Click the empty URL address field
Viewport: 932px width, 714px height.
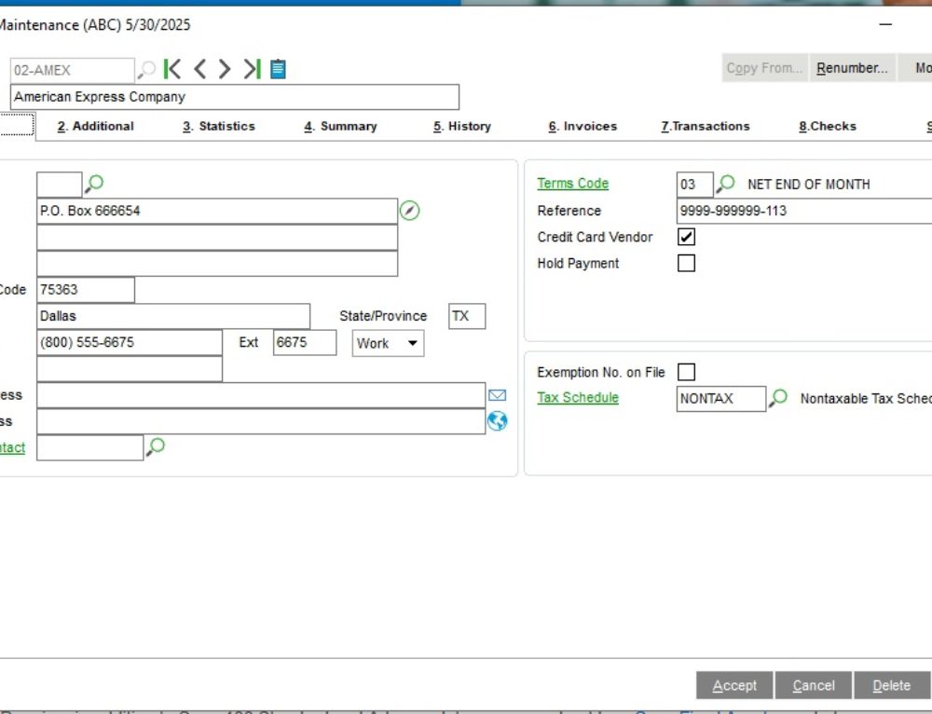point(261,421)
